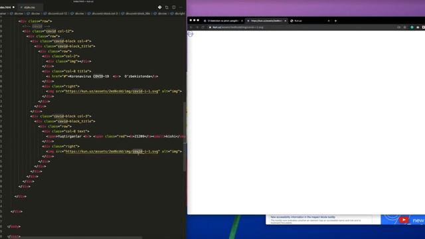425x239 pixels.
Task: Click the small covid SVG image on page
Action: coord(191,34)
